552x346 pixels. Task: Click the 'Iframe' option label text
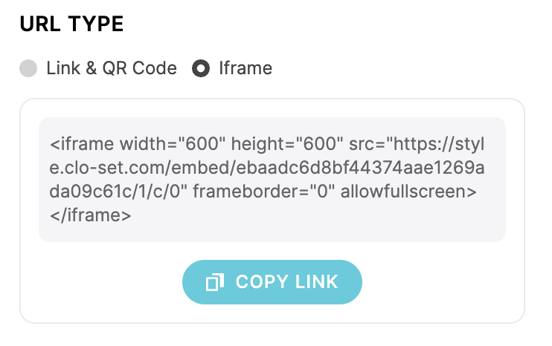click(245, 68)
